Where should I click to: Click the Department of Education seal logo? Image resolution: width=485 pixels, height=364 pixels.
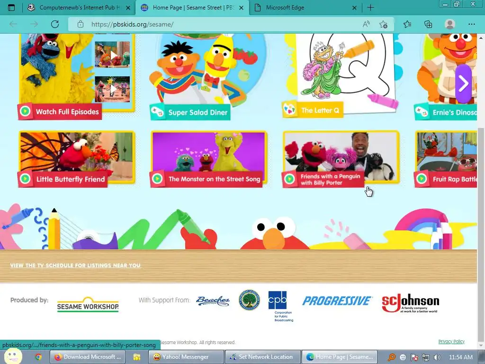point(249,300)
